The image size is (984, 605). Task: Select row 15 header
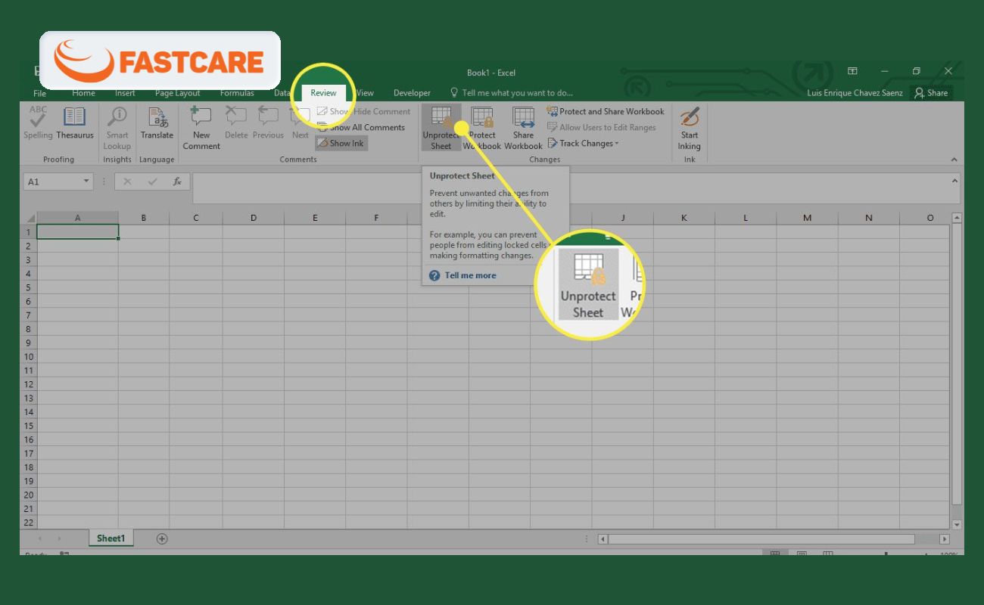coord(29,425)
